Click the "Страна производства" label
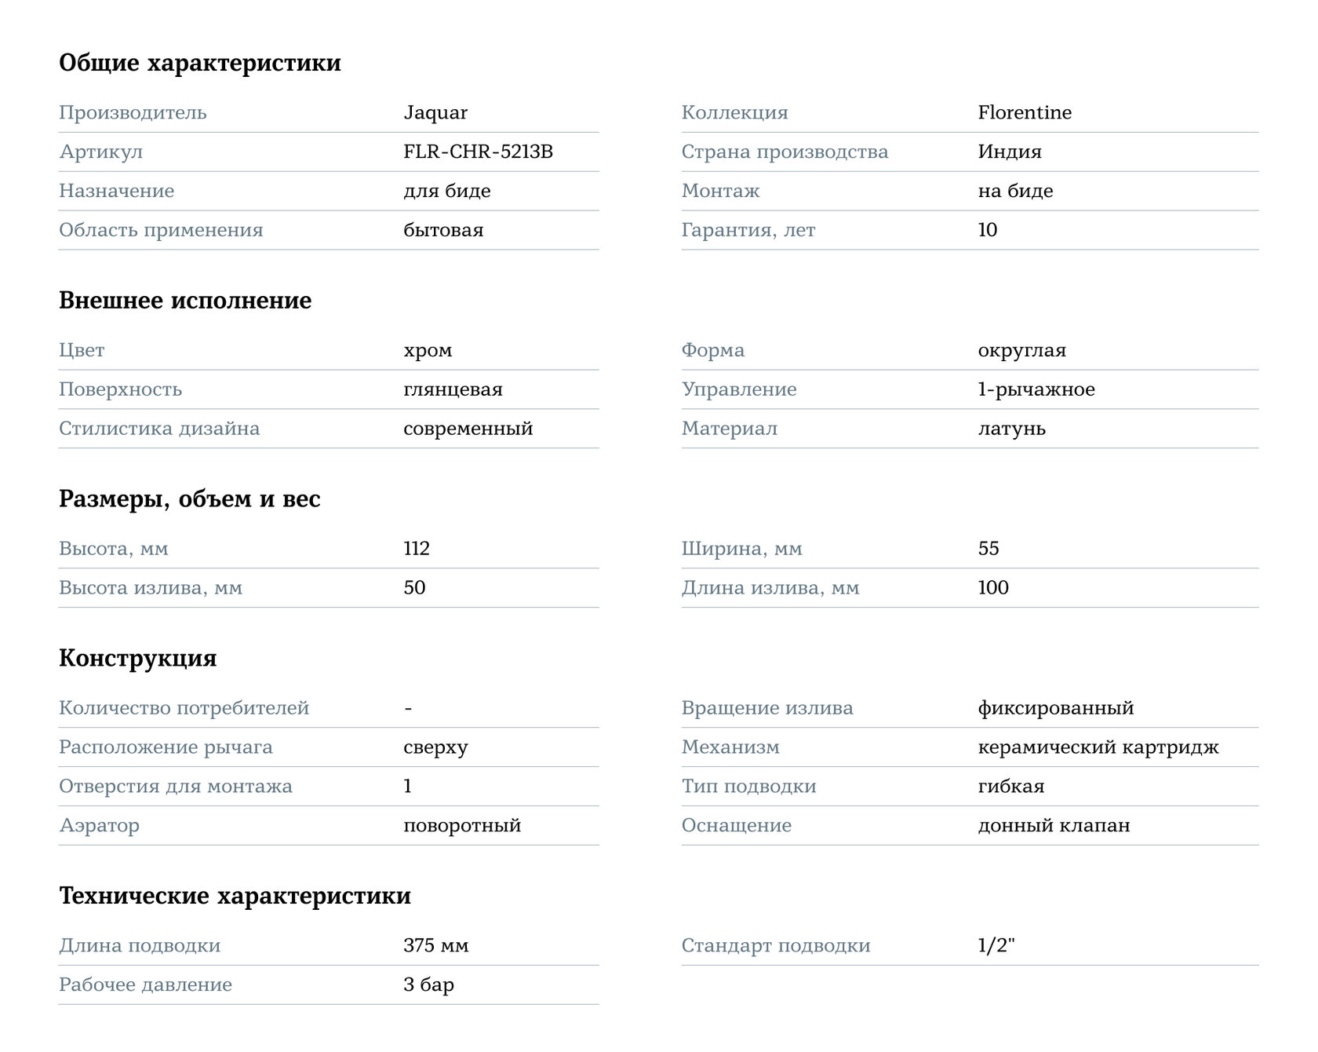This screenshot has width=1318, height=1052. (x=785, y=152)
